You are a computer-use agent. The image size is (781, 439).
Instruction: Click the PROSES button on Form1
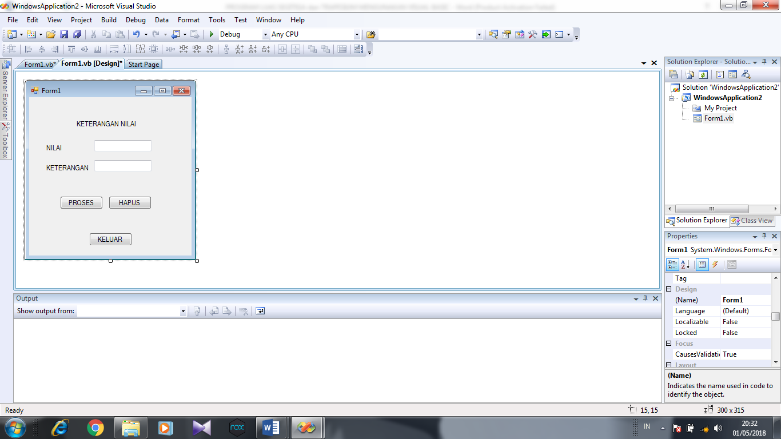tap(81, 202)
